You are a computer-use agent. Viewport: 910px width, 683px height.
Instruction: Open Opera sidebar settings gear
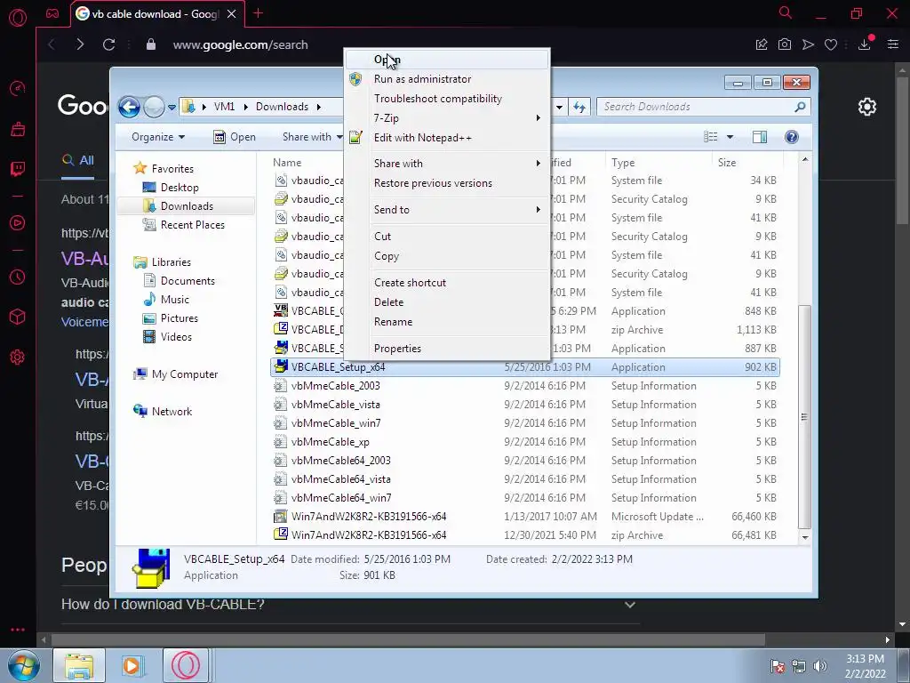click(x=18, y=358)
